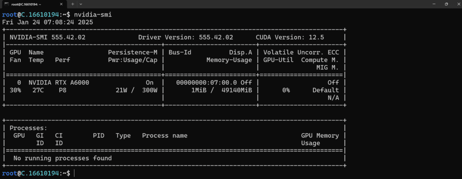Click the 21W / 300W power reading
This screenshot has height=179, width=462.
click(137, 90)
